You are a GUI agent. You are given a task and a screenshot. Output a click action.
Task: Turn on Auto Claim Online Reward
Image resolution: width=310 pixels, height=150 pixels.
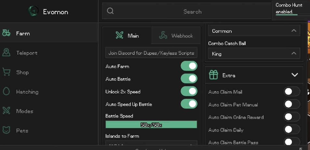point(292,117)
